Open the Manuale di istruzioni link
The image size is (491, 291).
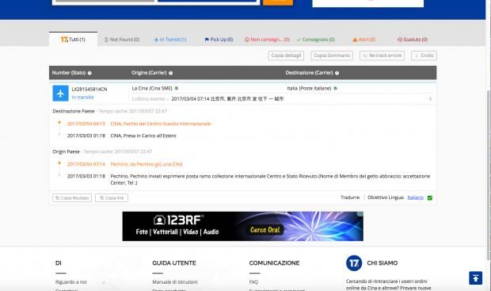click(x=175, y=282)
